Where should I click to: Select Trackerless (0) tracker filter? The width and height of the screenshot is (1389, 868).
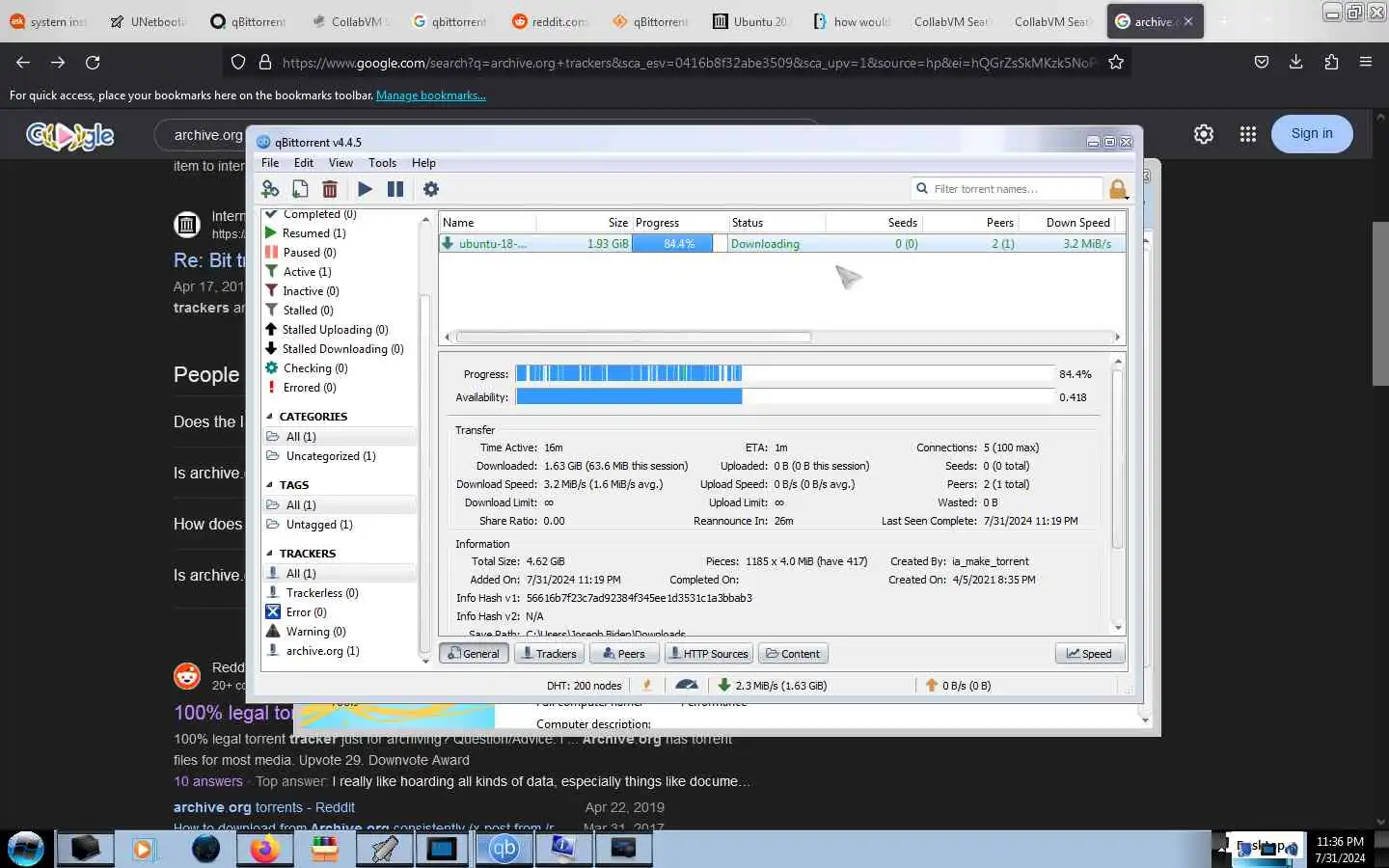click(x=322, y=593)
